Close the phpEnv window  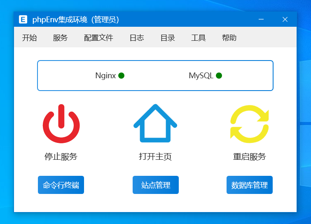coord(285,19)
